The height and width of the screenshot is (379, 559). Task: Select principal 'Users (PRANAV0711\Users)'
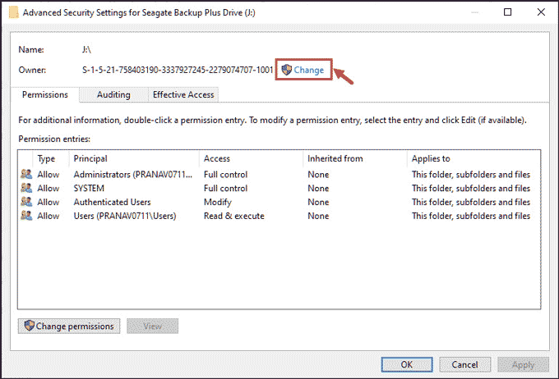tap(125, 216)
